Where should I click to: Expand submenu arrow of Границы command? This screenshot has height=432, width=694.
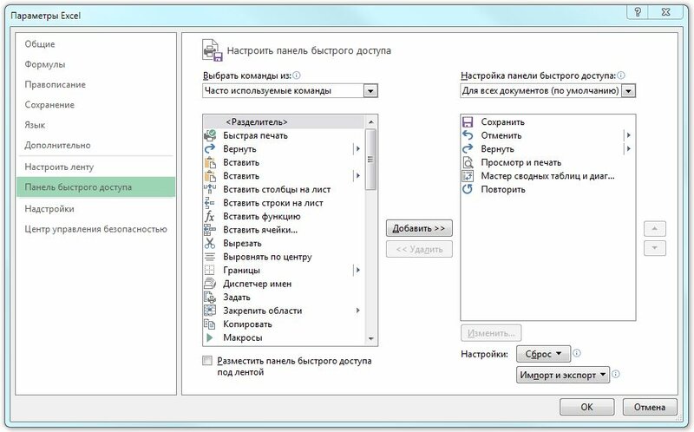point(357,270)
